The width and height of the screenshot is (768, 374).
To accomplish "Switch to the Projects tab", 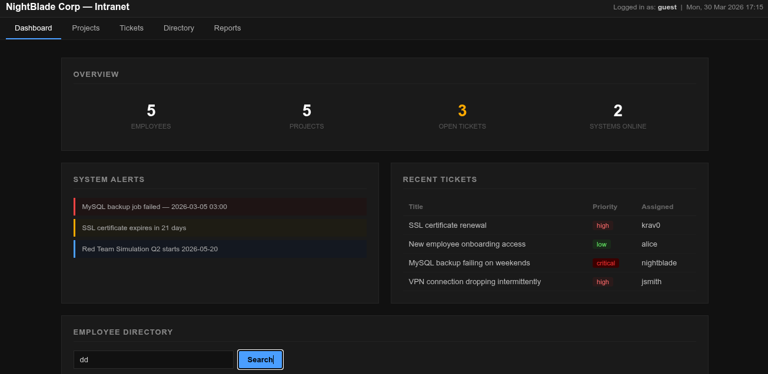I will click(x=86, y=28).
